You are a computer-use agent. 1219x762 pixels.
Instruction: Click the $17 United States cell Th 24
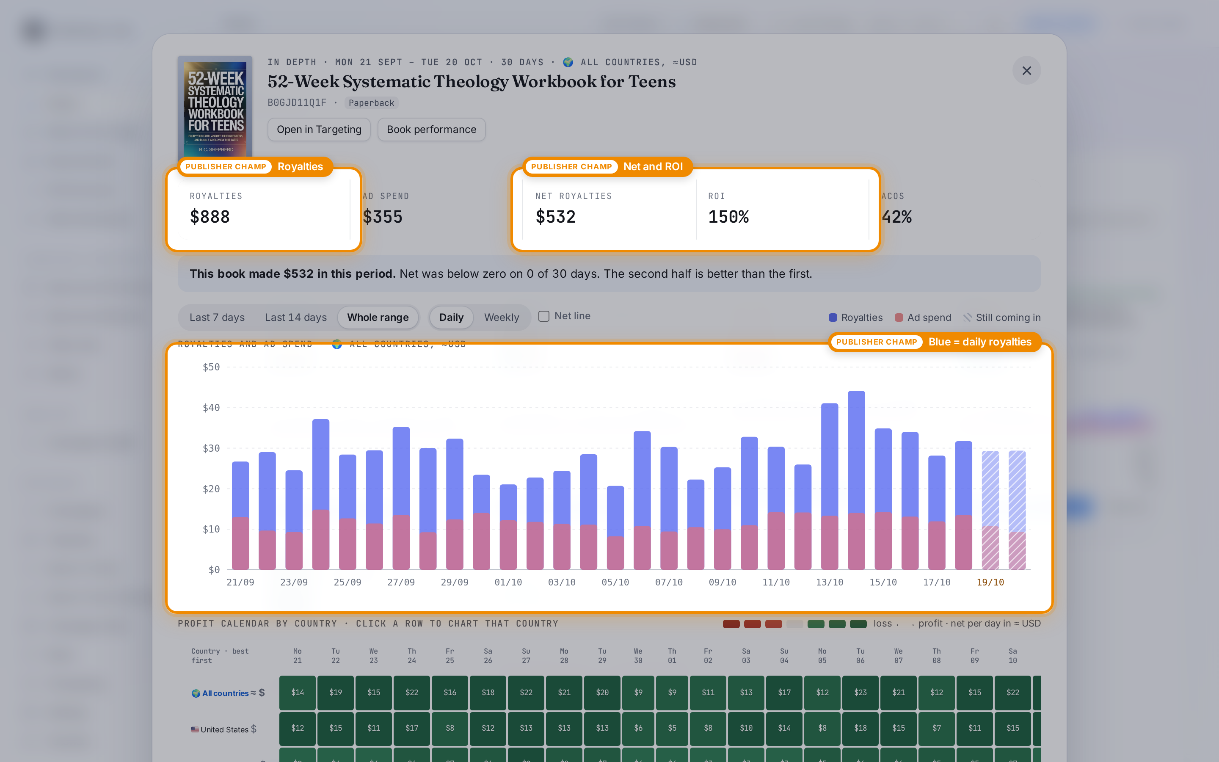[411, 728]
